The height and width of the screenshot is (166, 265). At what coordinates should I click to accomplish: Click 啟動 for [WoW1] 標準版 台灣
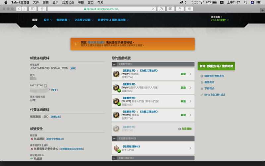coord(183,74)
